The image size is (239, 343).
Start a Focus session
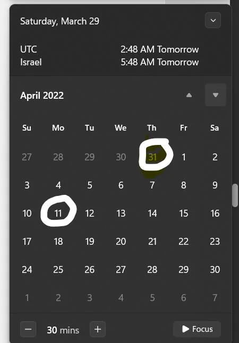(197, 329)
